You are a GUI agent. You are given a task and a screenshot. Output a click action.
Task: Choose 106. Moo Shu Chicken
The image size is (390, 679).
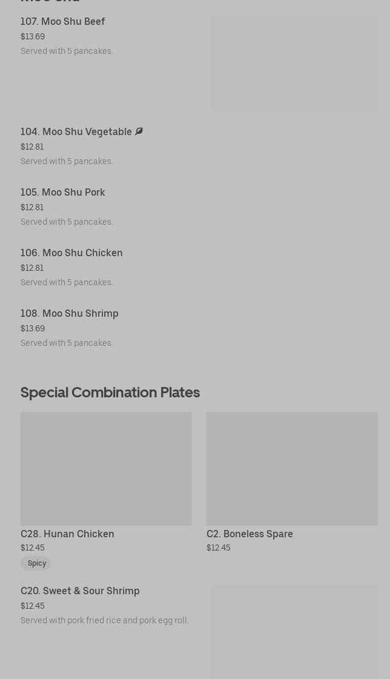pyautogui.click(x=71, y=253)
